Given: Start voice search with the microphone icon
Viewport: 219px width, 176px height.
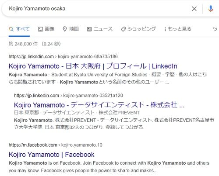Looking at the screenshot, I should tap(211, 9).
